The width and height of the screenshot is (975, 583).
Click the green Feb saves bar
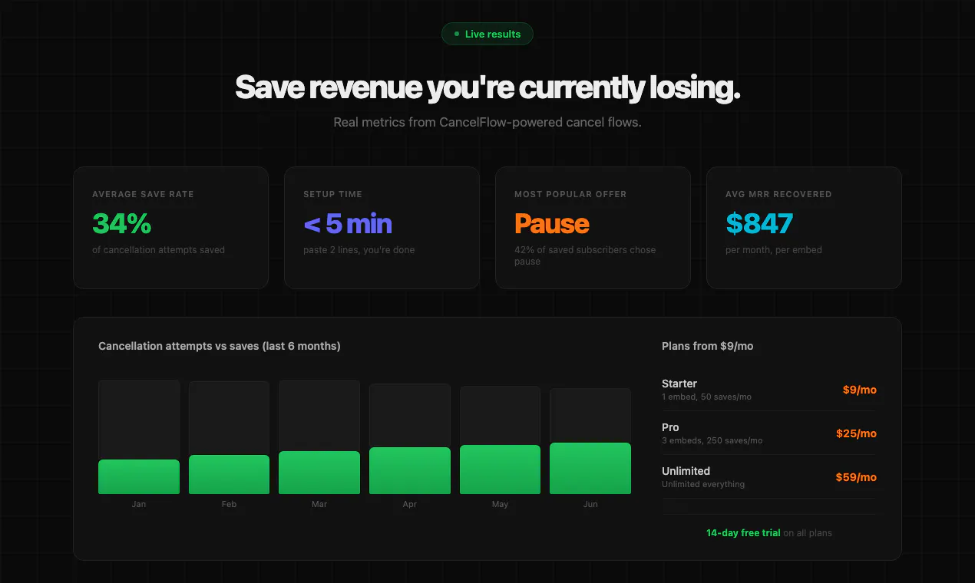click(x=229, y=474)
